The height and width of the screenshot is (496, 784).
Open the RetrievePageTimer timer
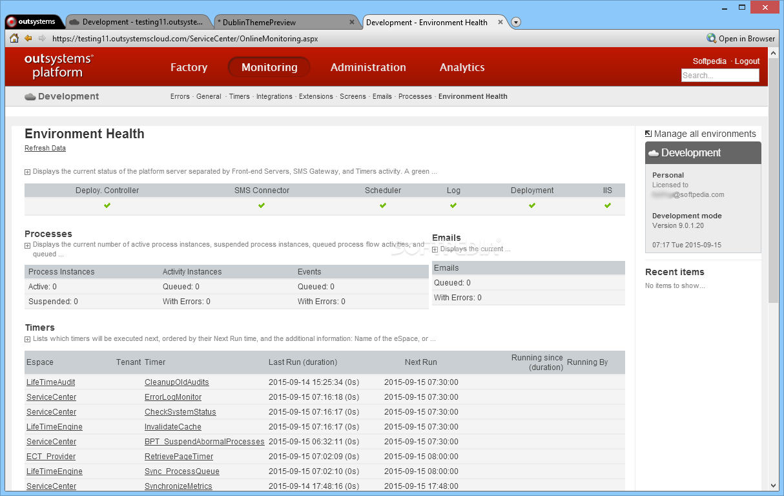179,457
